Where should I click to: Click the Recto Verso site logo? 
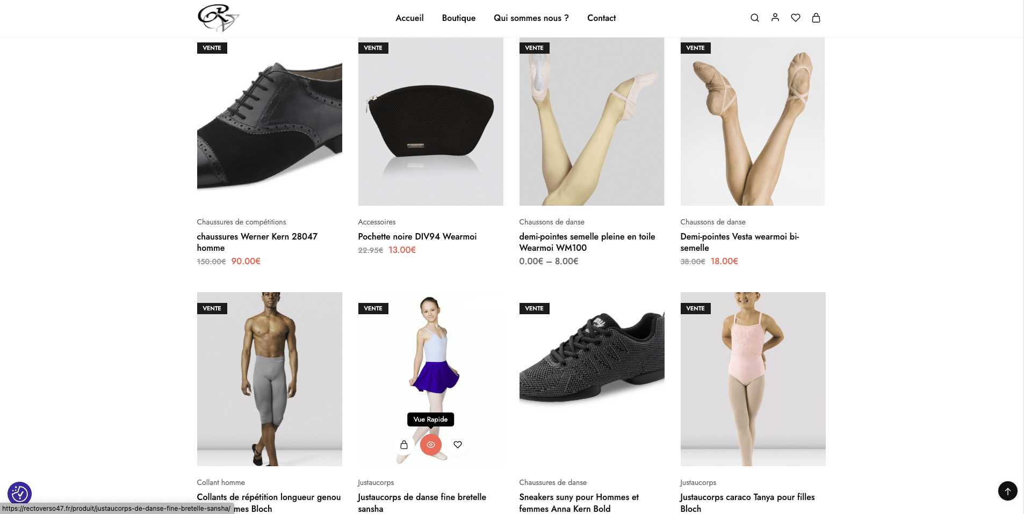coord(218,18)
